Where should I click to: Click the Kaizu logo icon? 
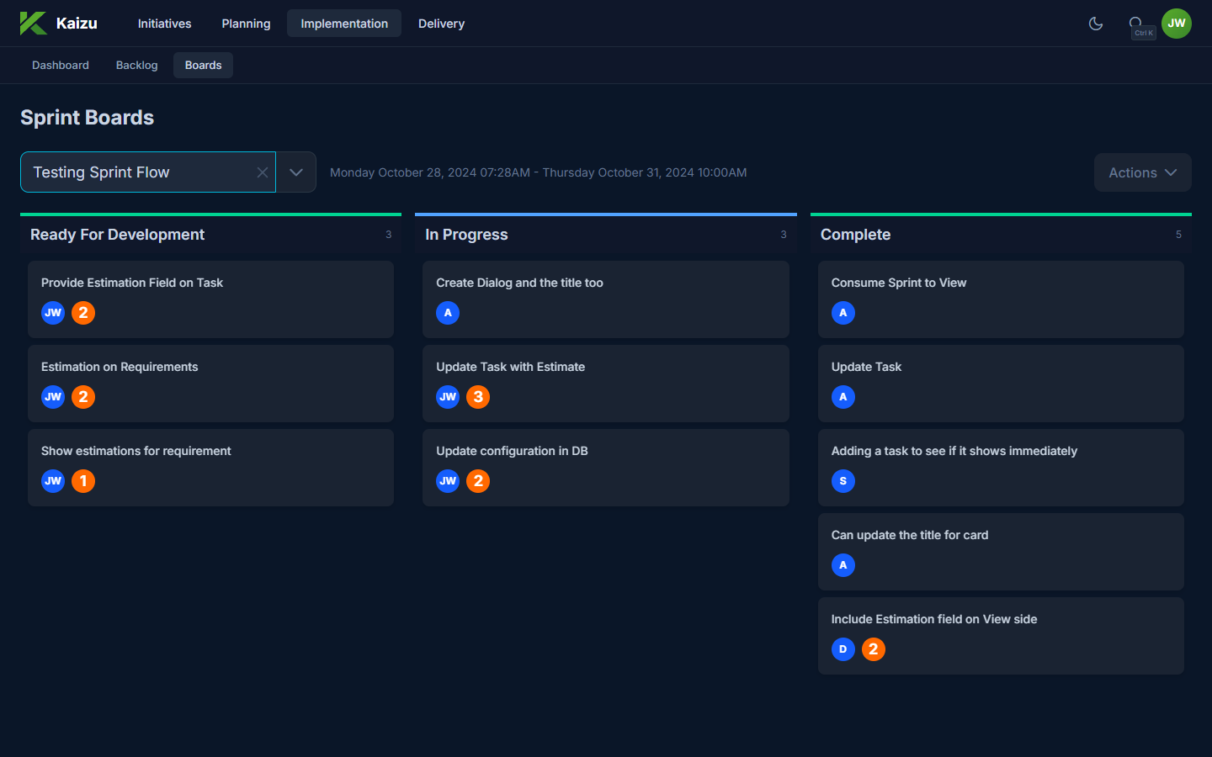34,24
